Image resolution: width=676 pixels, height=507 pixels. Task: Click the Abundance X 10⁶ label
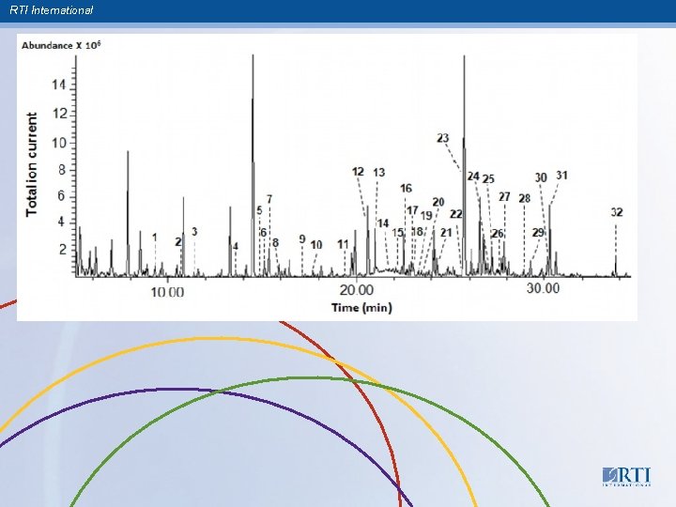(x=61, y=45)
